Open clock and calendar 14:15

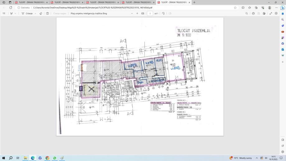(x=274, y=158)
